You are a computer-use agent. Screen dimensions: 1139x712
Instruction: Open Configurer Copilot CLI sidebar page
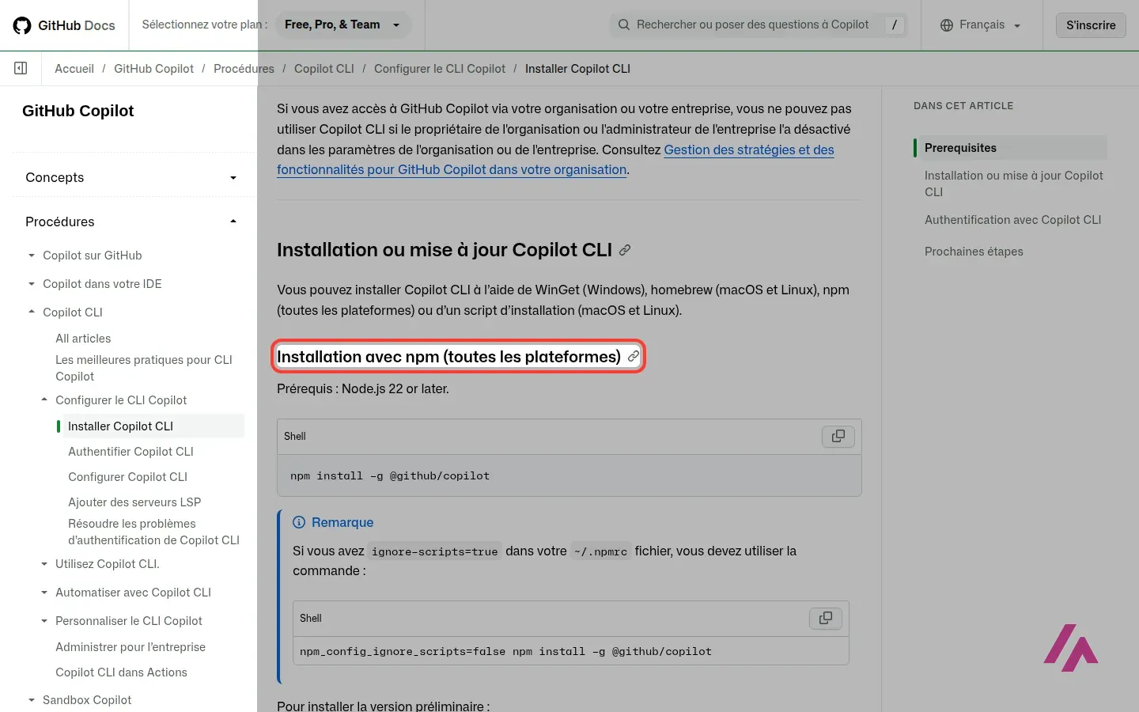[127, 477]
